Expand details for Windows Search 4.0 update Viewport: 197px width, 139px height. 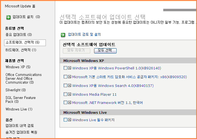pos(69,85)
